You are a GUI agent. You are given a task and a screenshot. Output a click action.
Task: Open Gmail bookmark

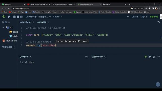click(x=5, y=12)
